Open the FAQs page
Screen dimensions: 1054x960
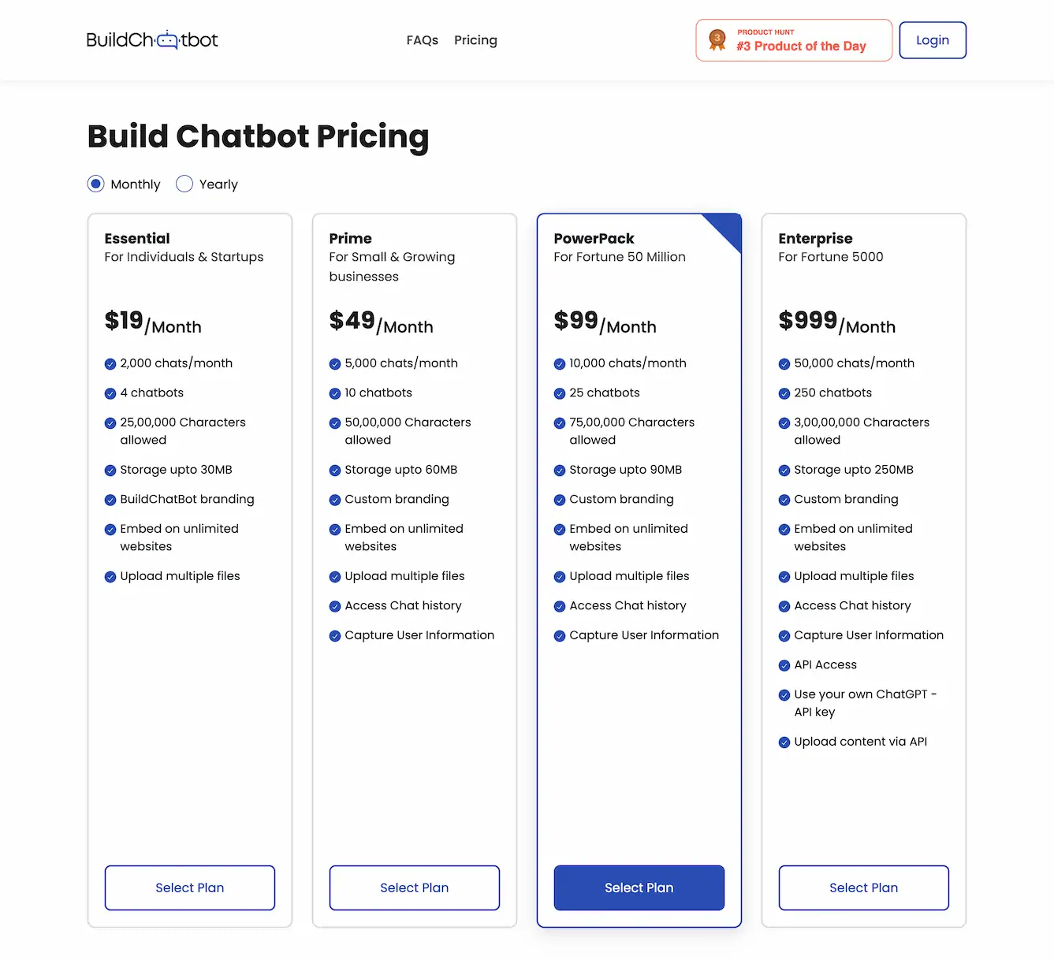click(422, 39)
